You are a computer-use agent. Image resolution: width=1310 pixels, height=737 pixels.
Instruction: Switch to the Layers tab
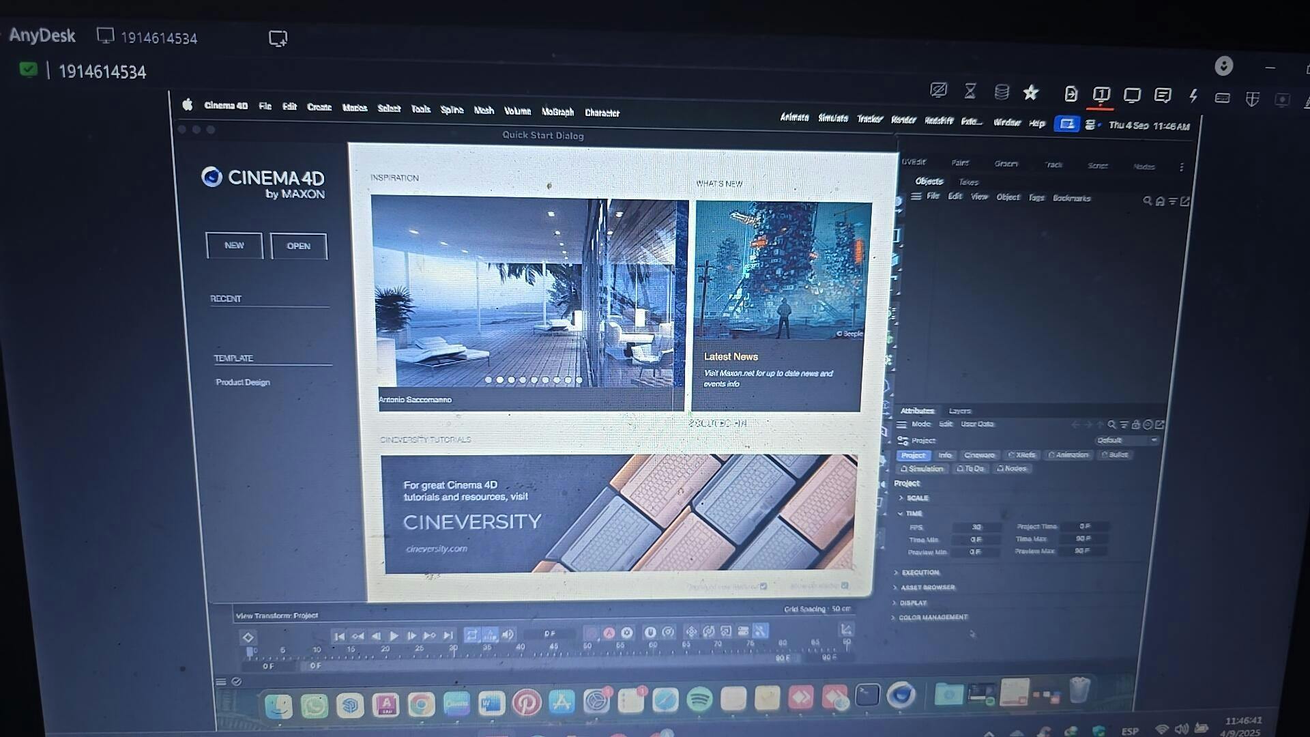point(959,411)
